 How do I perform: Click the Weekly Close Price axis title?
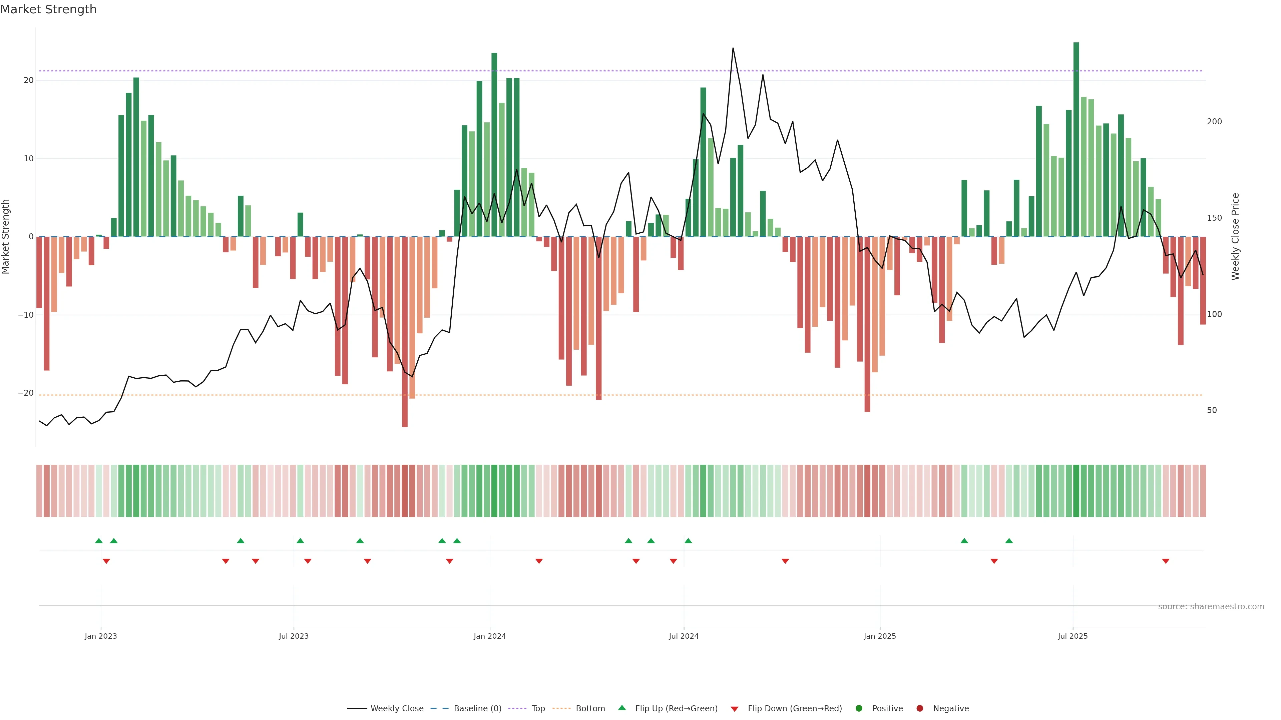pos(1235,237)
